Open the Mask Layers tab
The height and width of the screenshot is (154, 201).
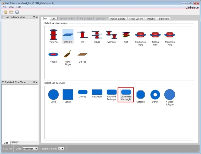pos(136,19)
